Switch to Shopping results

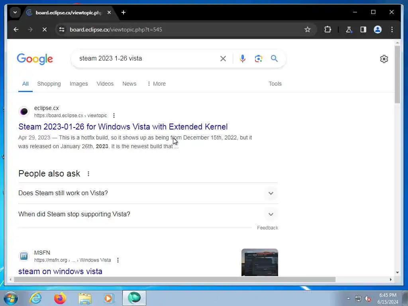tap(49, 84)
